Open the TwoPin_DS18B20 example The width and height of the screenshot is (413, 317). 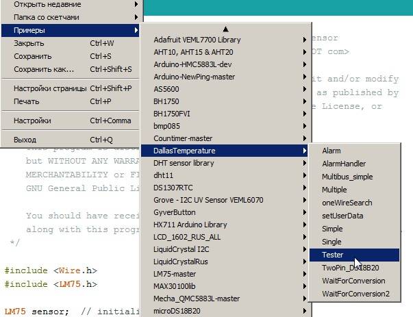349,268
